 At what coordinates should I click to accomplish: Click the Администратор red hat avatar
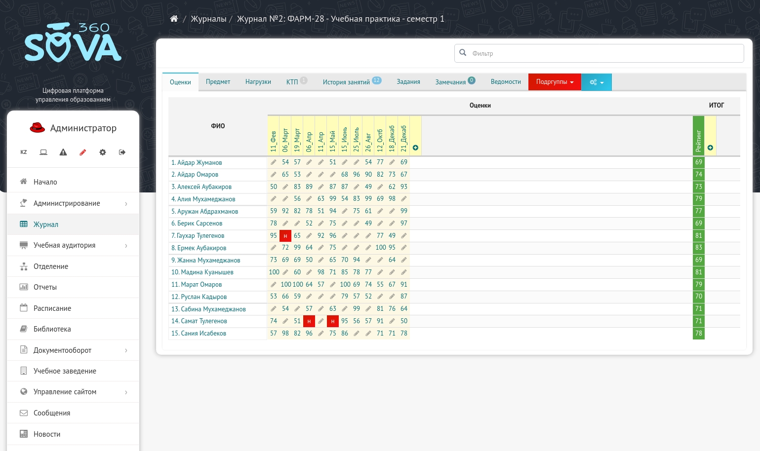click(x=38, y=128)
